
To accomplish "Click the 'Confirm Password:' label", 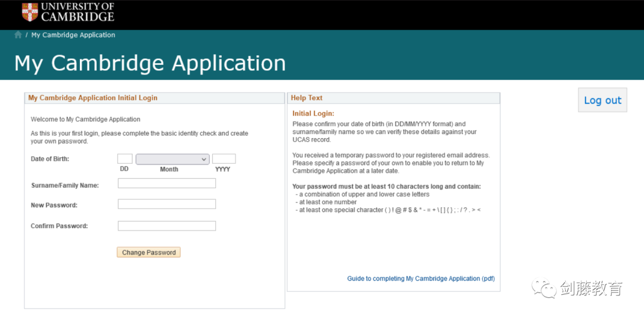I will pos(60,226).
